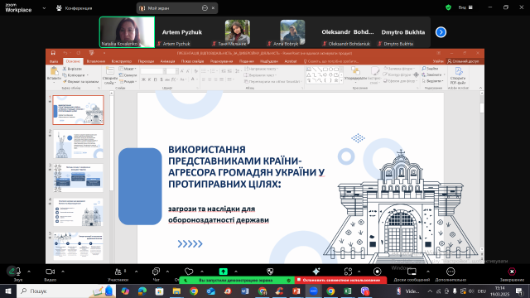Open slide Layout (Макет) dropdown
530x298 pixels.
coord(127,69)
